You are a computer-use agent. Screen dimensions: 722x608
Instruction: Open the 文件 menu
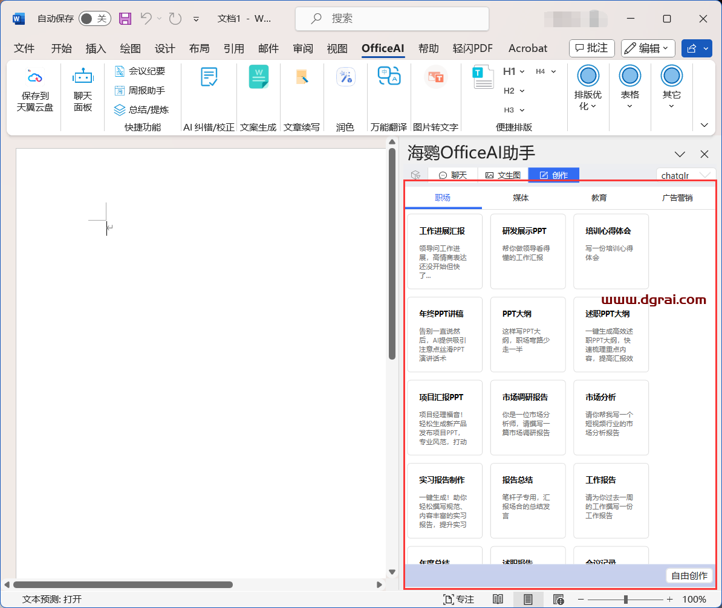(24, 48)
